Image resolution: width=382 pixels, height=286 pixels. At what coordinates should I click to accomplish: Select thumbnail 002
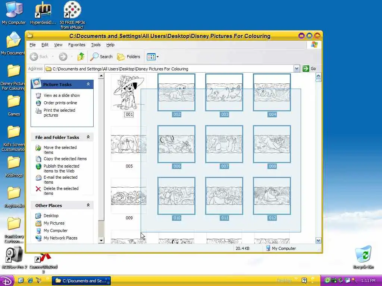pos(176,92)
